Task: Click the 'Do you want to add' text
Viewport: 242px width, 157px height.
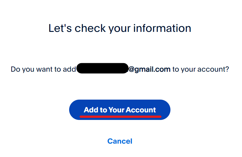Action: coord(43,69)
